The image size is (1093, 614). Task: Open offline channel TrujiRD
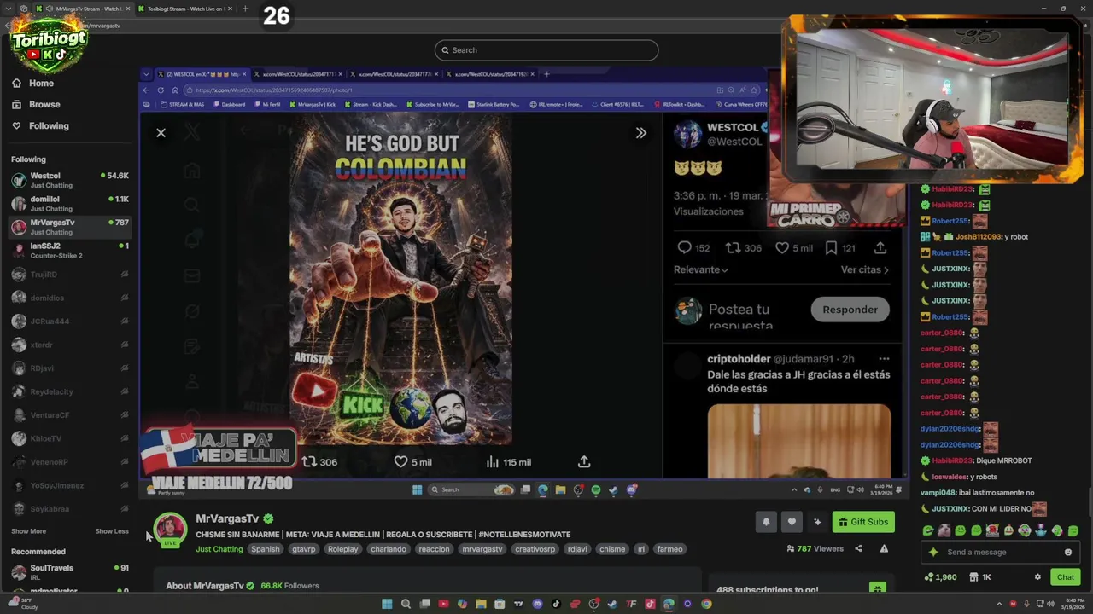tap(70, 275)
